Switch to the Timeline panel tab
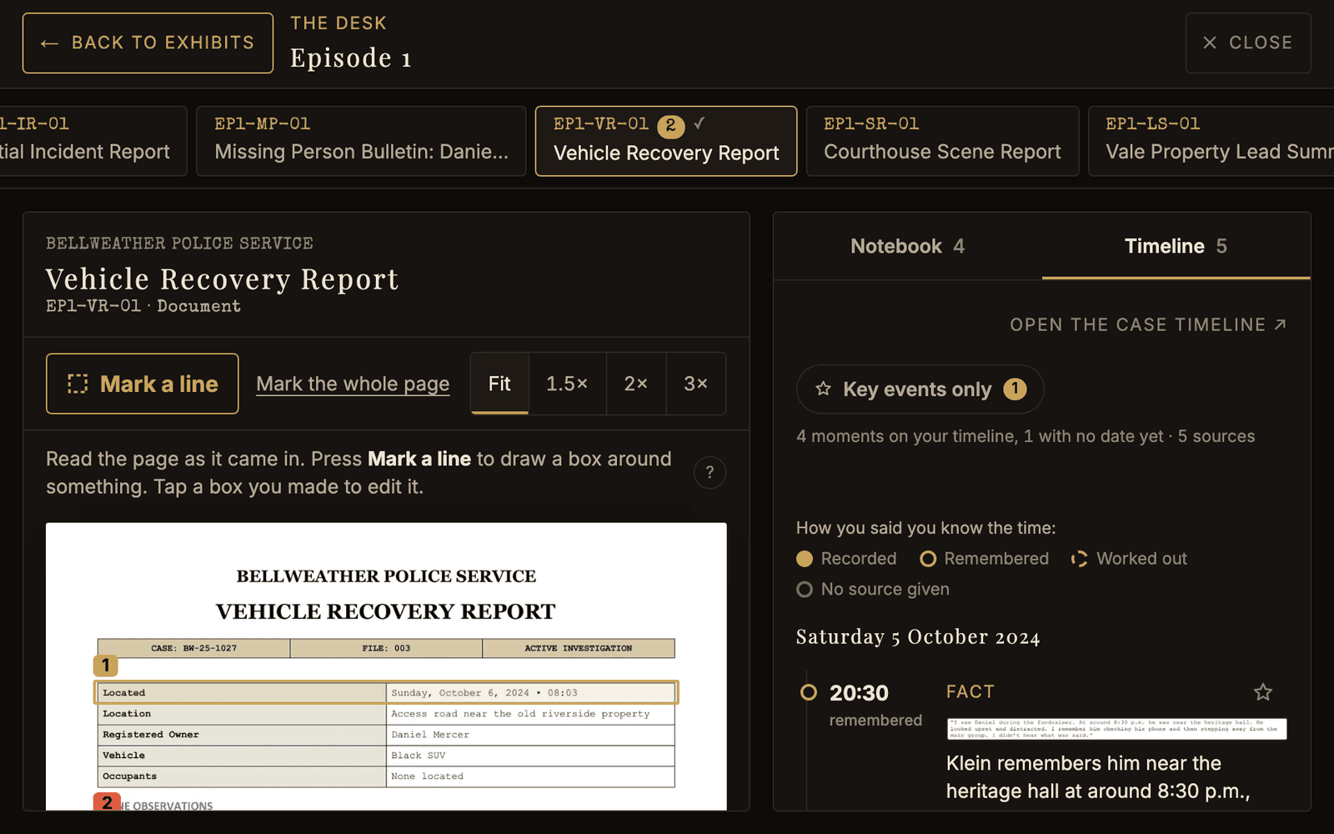 click(1176, 246)
